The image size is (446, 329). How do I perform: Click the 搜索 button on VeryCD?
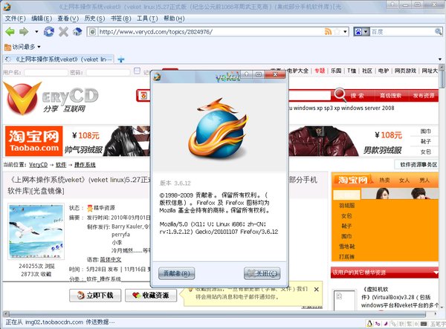point(357,96)
